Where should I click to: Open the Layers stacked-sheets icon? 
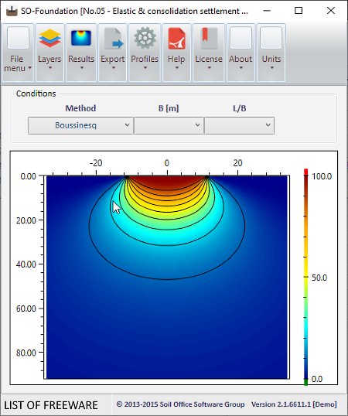[x=49, y=38]
